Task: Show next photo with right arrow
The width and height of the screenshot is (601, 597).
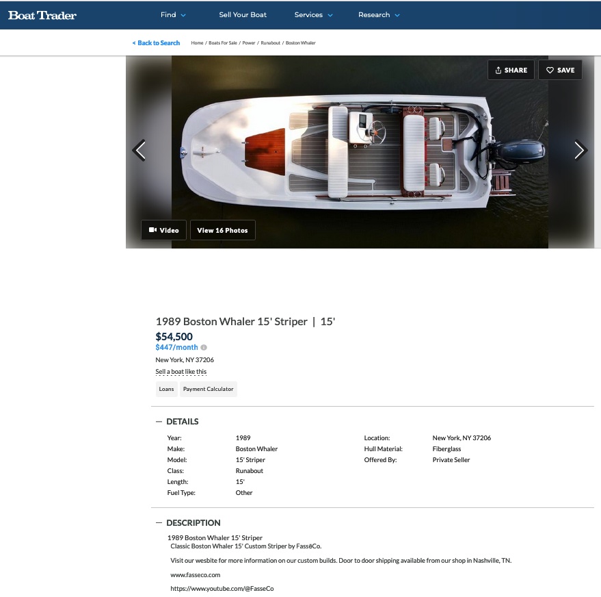Action: [580, 150]
